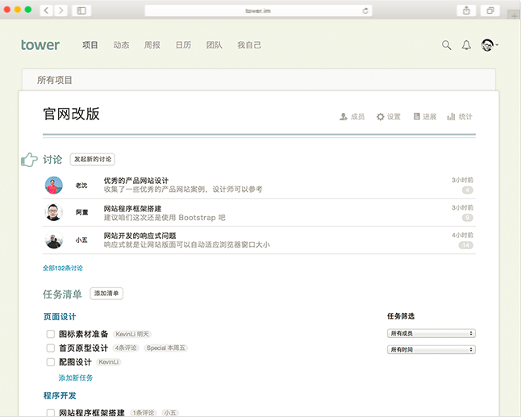Switch to the 日历 nav tab
521x417 pixels.
pos(183,45)
